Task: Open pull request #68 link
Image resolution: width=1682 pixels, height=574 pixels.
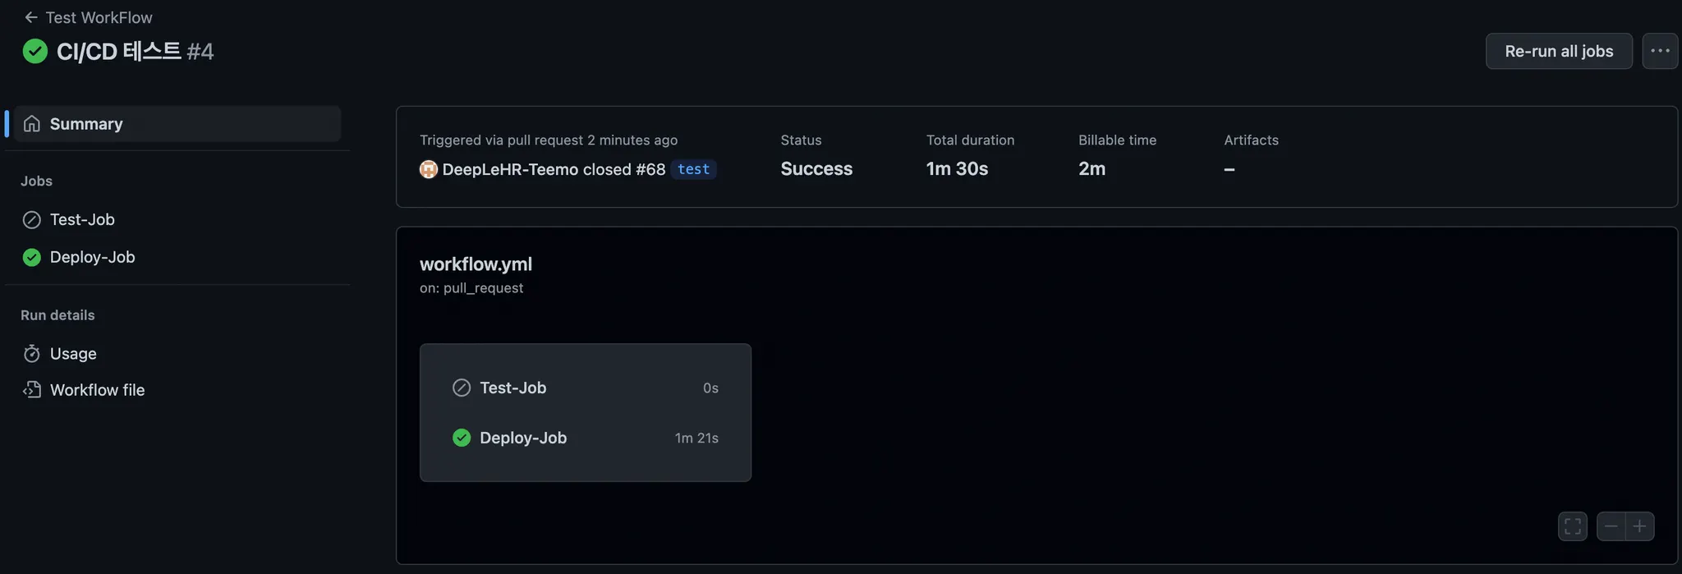Action: point(650,169)
